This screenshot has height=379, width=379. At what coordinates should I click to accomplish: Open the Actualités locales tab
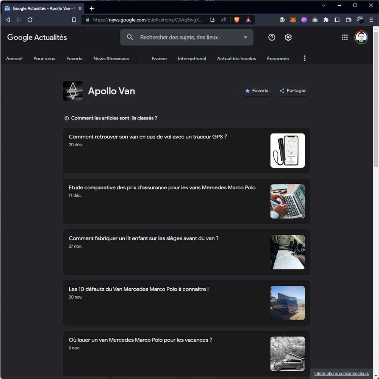pyautogui.click(x=236, y=58)
